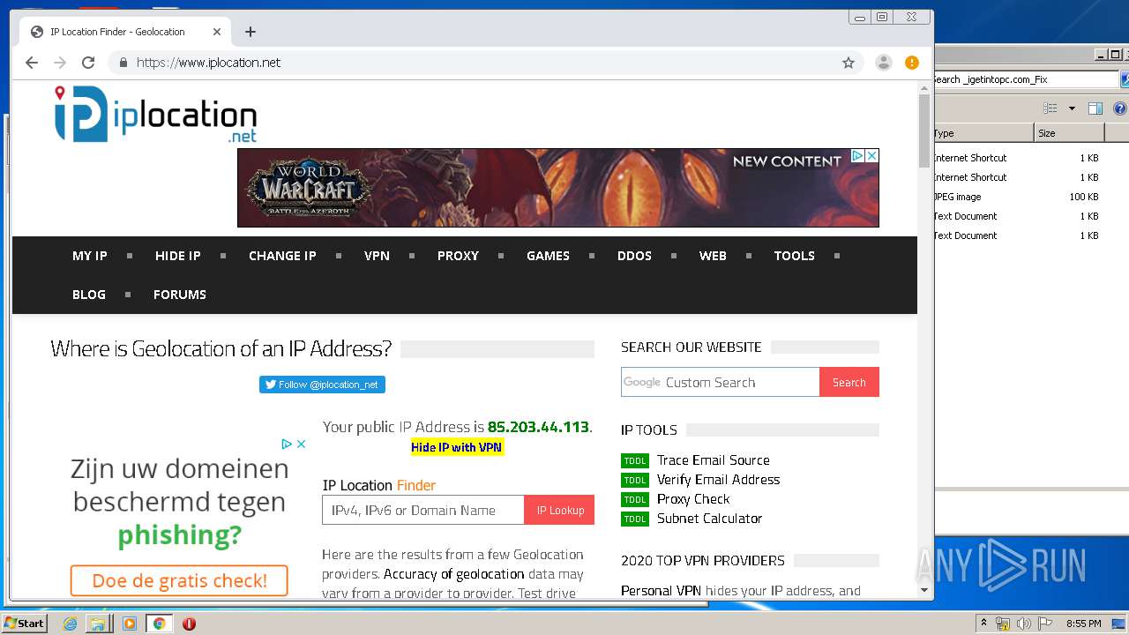Close the IP Location Finder tab
This screenshot has height=635, width=1129.
click(217, 32)
